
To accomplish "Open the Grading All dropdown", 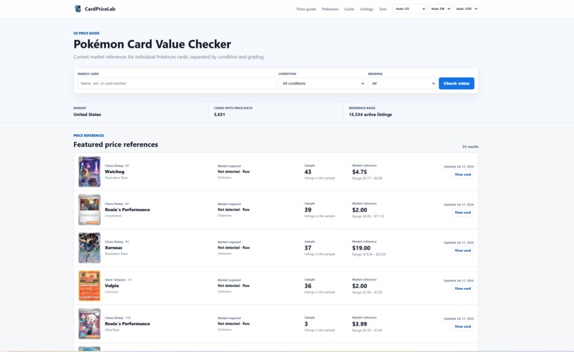I will click(402, 83).
